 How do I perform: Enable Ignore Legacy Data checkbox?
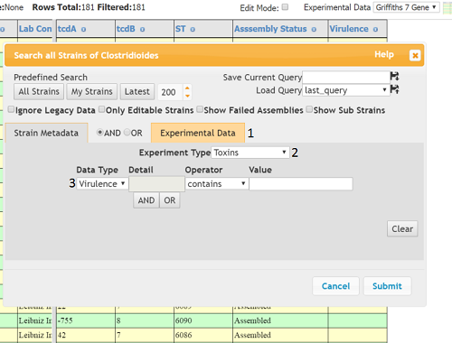(11, 109)
